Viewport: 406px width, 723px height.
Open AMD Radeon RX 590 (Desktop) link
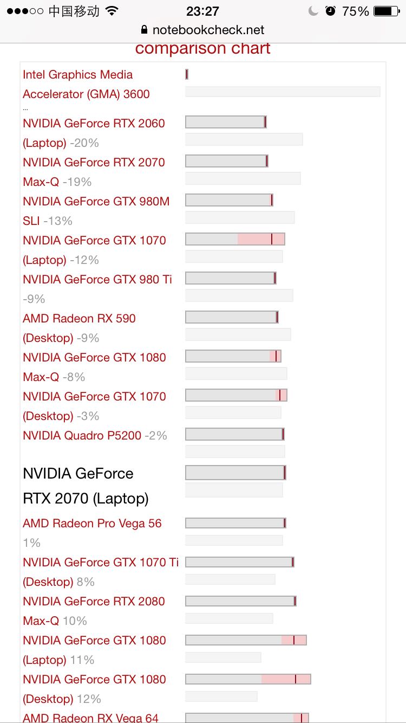[79, 319]
